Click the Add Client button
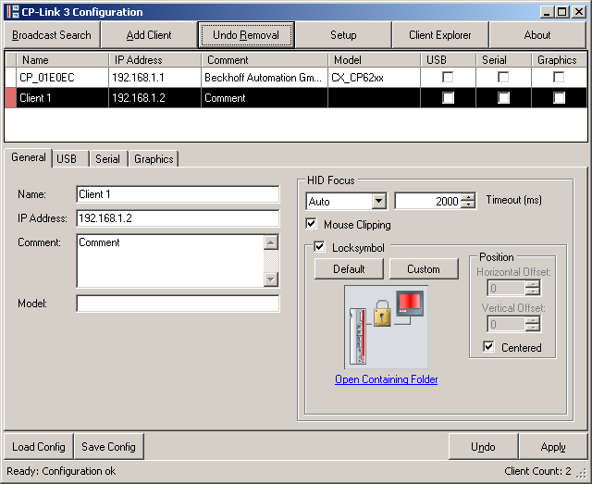The width and height of the screenshot is (592, 484). tap(149, 35)
